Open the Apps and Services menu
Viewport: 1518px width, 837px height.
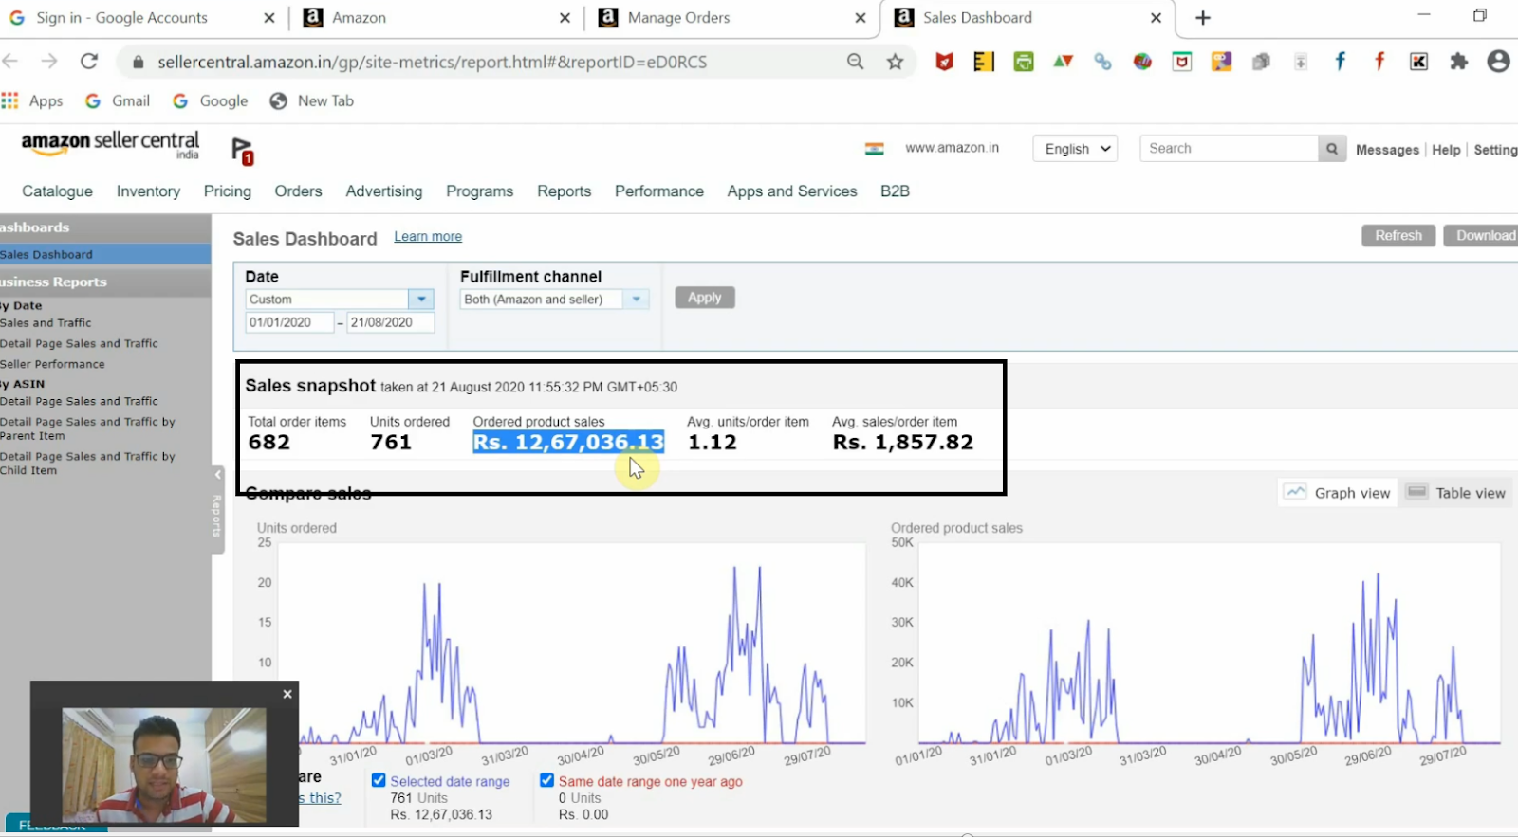[792, 191]
